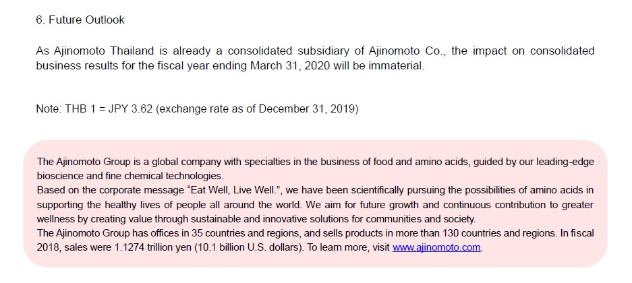Click the exchange rate note line
Viewport: 632px width, 283px height.
coord(197,109)
